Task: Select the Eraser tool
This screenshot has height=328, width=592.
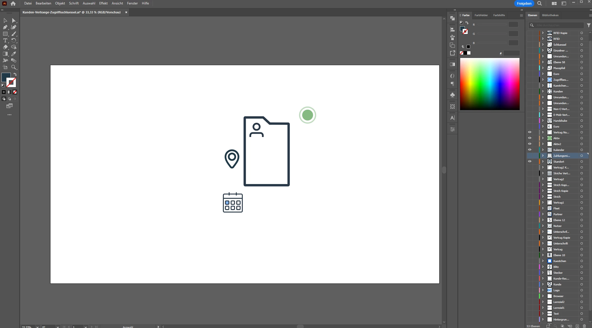Action: 5,47
